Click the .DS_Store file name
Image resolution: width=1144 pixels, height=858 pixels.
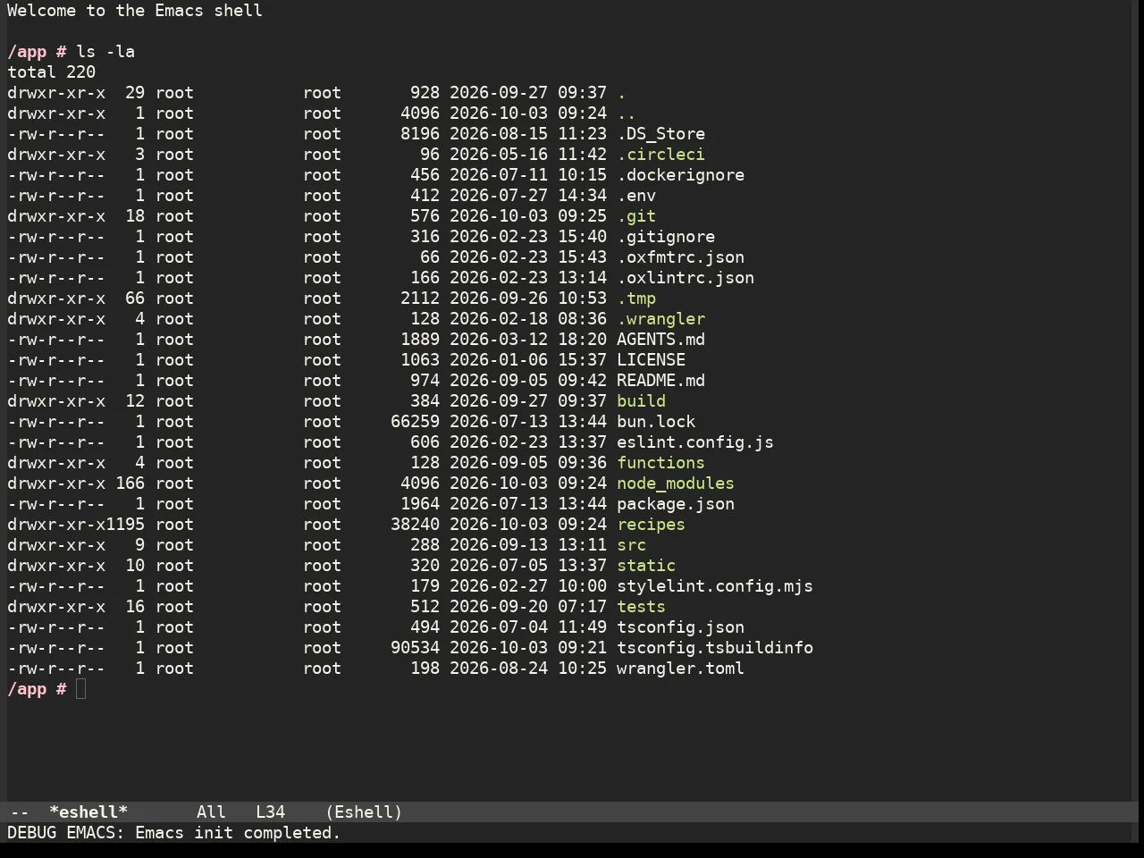point(660,134)
